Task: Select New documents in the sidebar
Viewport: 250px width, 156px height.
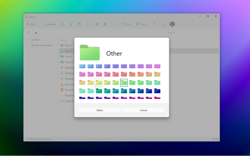Action: 42,45
